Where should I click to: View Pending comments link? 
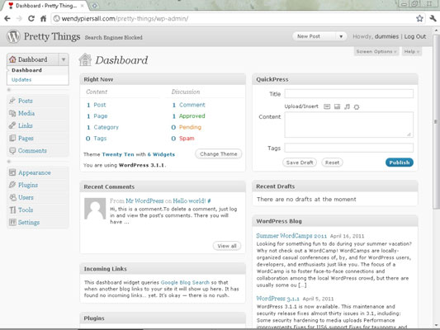[190, 127]
